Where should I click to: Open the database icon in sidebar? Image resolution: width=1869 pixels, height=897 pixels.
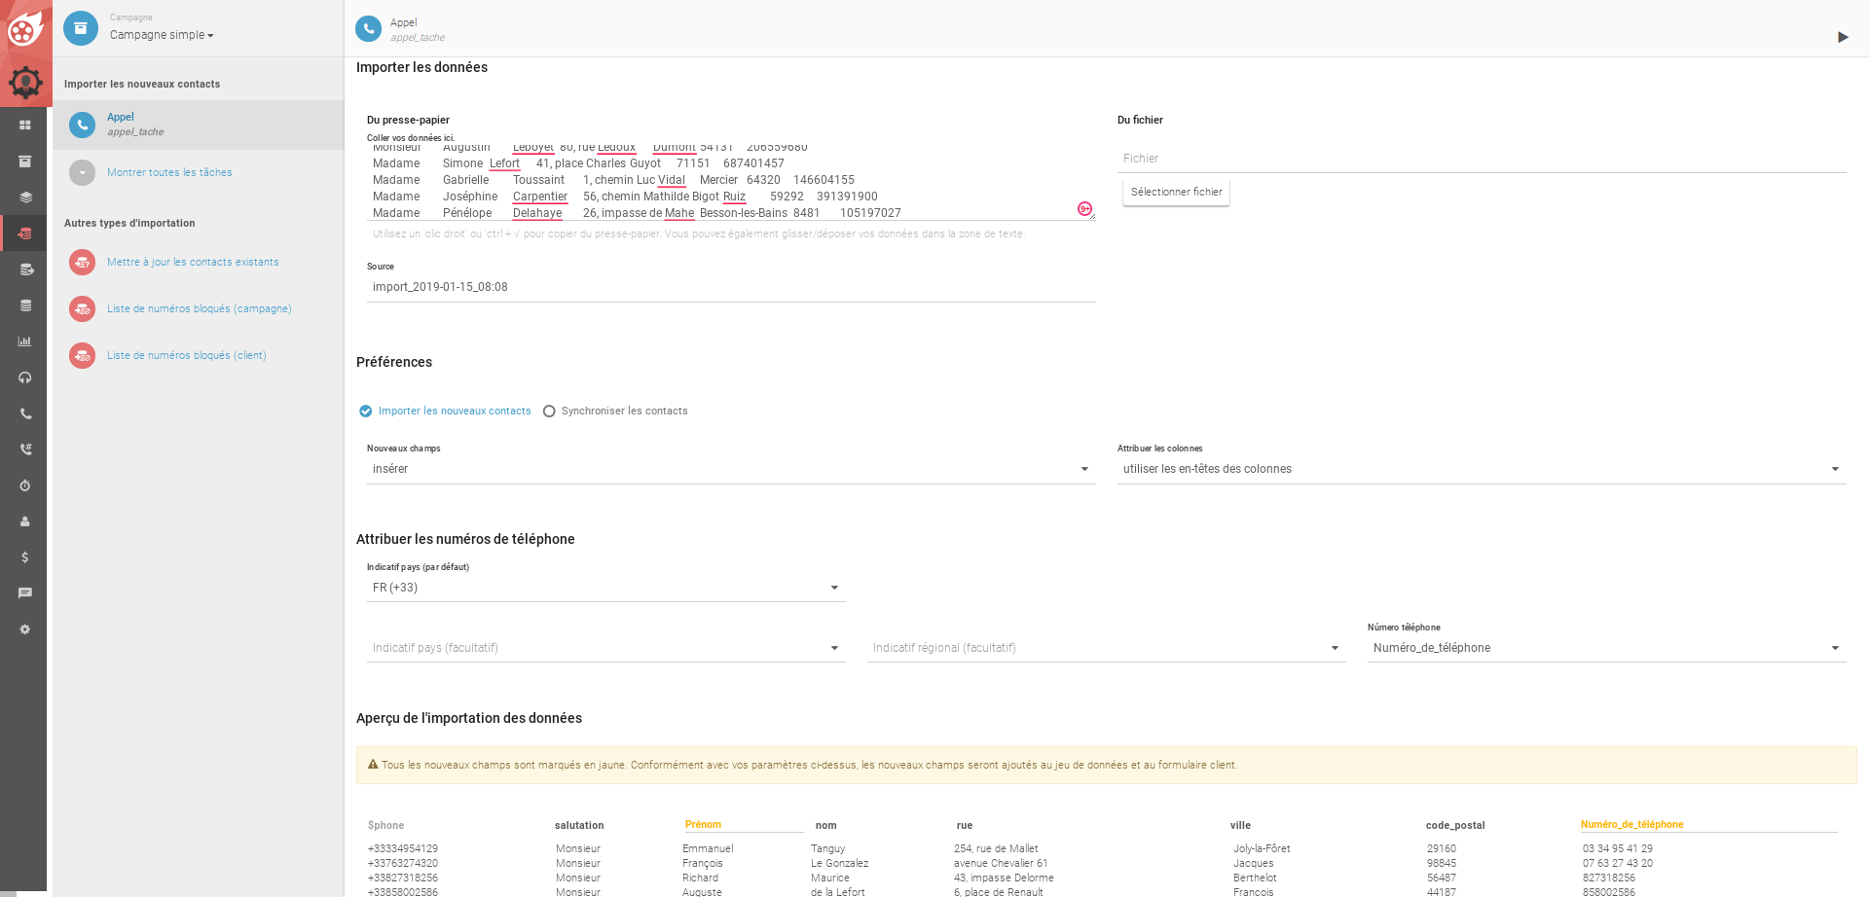pos(25,305)
